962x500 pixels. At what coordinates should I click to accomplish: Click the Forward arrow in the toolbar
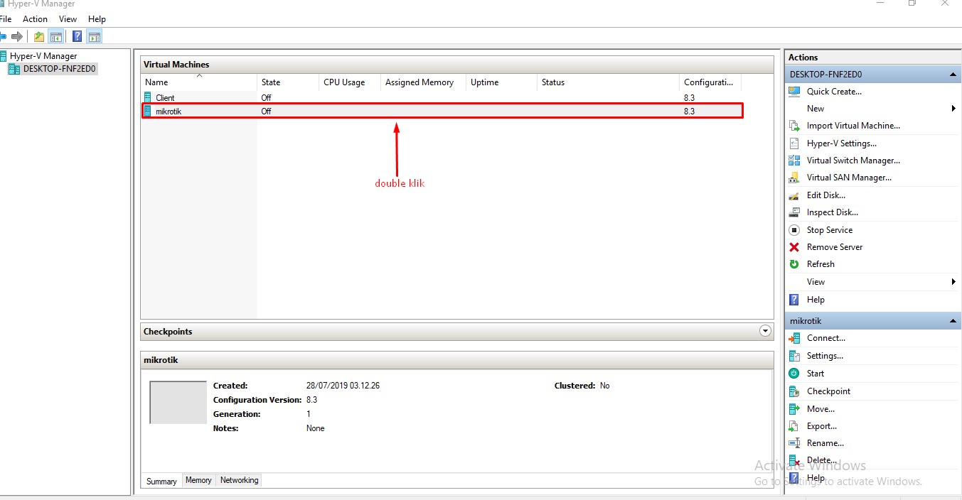(17, 36)
